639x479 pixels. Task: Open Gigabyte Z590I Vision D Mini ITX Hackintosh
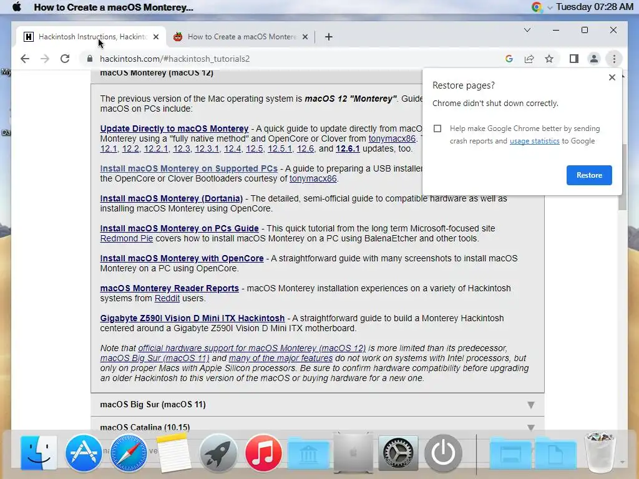click(x=192, y=318)
